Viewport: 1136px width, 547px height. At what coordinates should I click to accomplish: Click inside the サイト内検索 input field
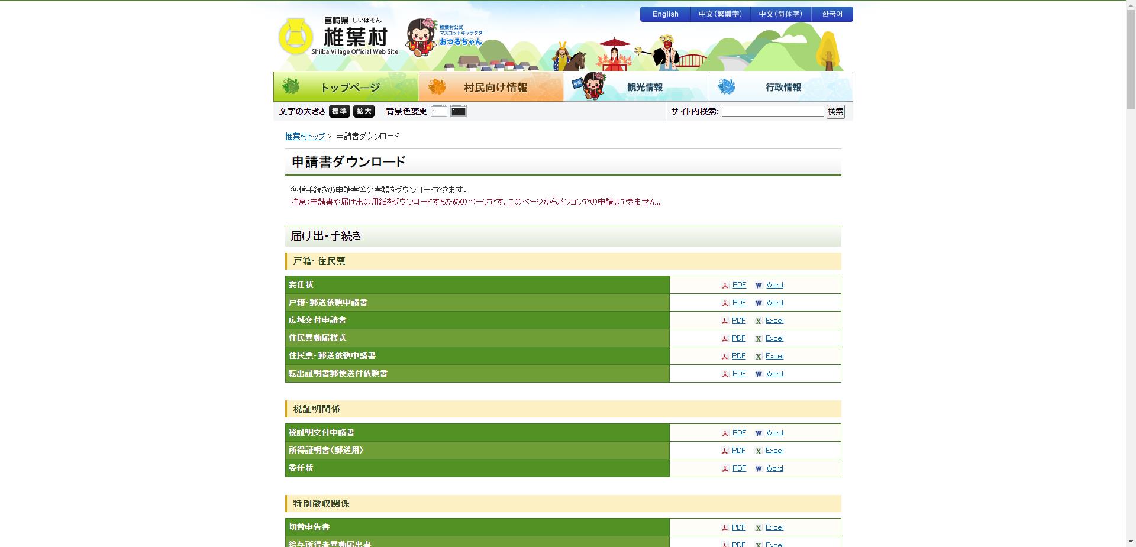[772, 111]
